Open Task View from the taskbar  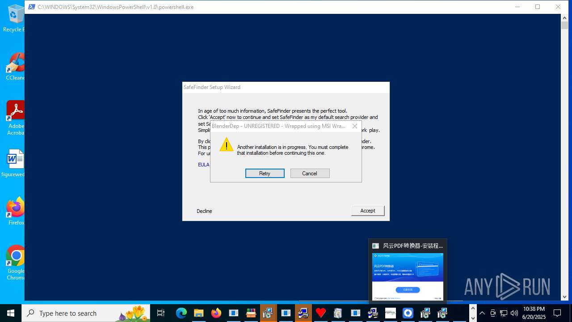(x=161, y=313)
